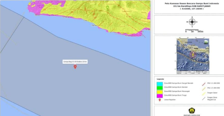The height and width of the screenshot is (116, 224).
Task: Click the Lokasi Kejadian legend label
Action: [x=170, y=100]
